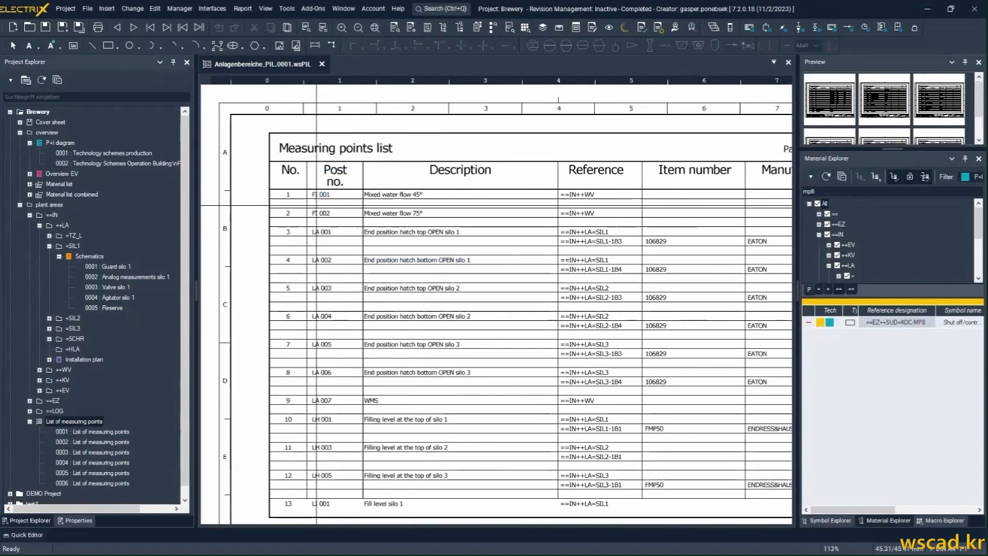Click the Open folder toolbar icon

coord(29,27)
